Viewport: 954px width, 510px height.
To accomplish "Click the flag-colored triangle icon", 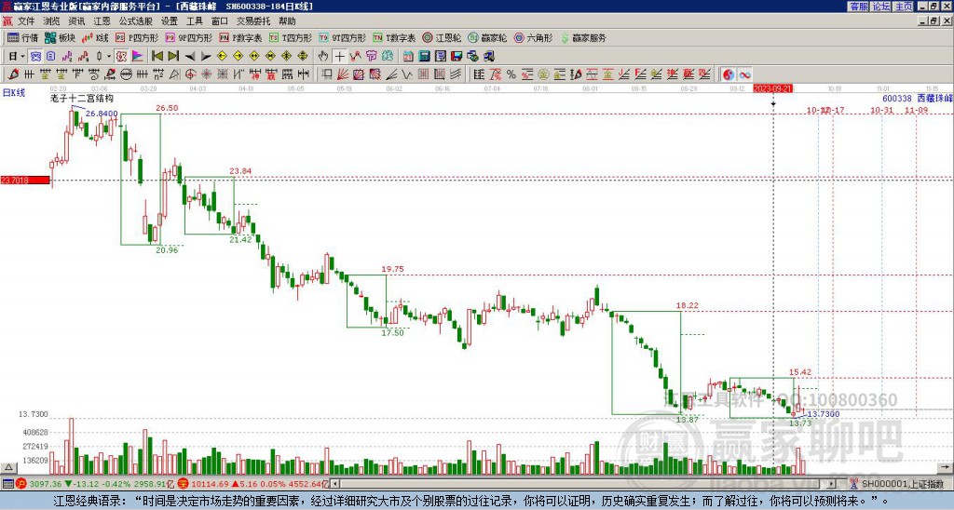I will tap(138, 57).
